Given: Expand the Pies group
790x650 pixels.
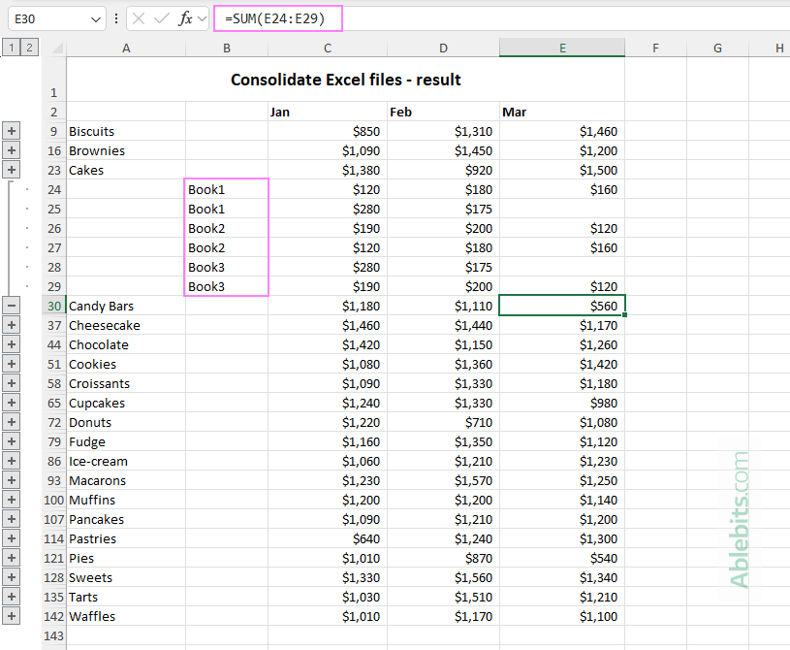Looking at the screenshot, I should click(x=11, y=558).
